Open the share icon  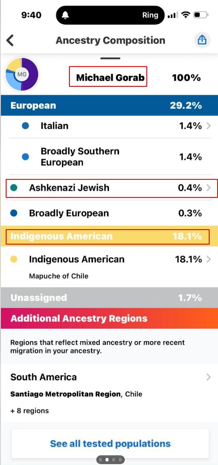[202, 40]
